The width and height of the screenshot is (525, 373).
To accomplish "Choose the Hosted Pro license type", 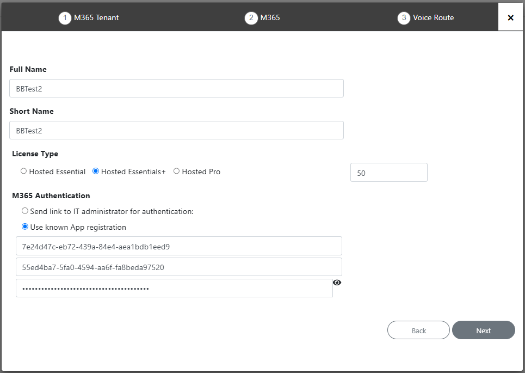I will click(176, 171).
